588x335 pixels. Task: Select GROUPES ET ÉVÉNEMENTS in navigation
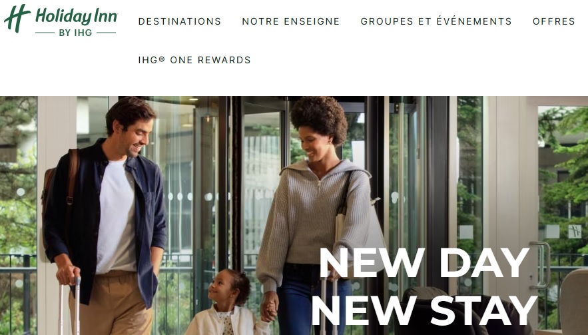[436, 21]
